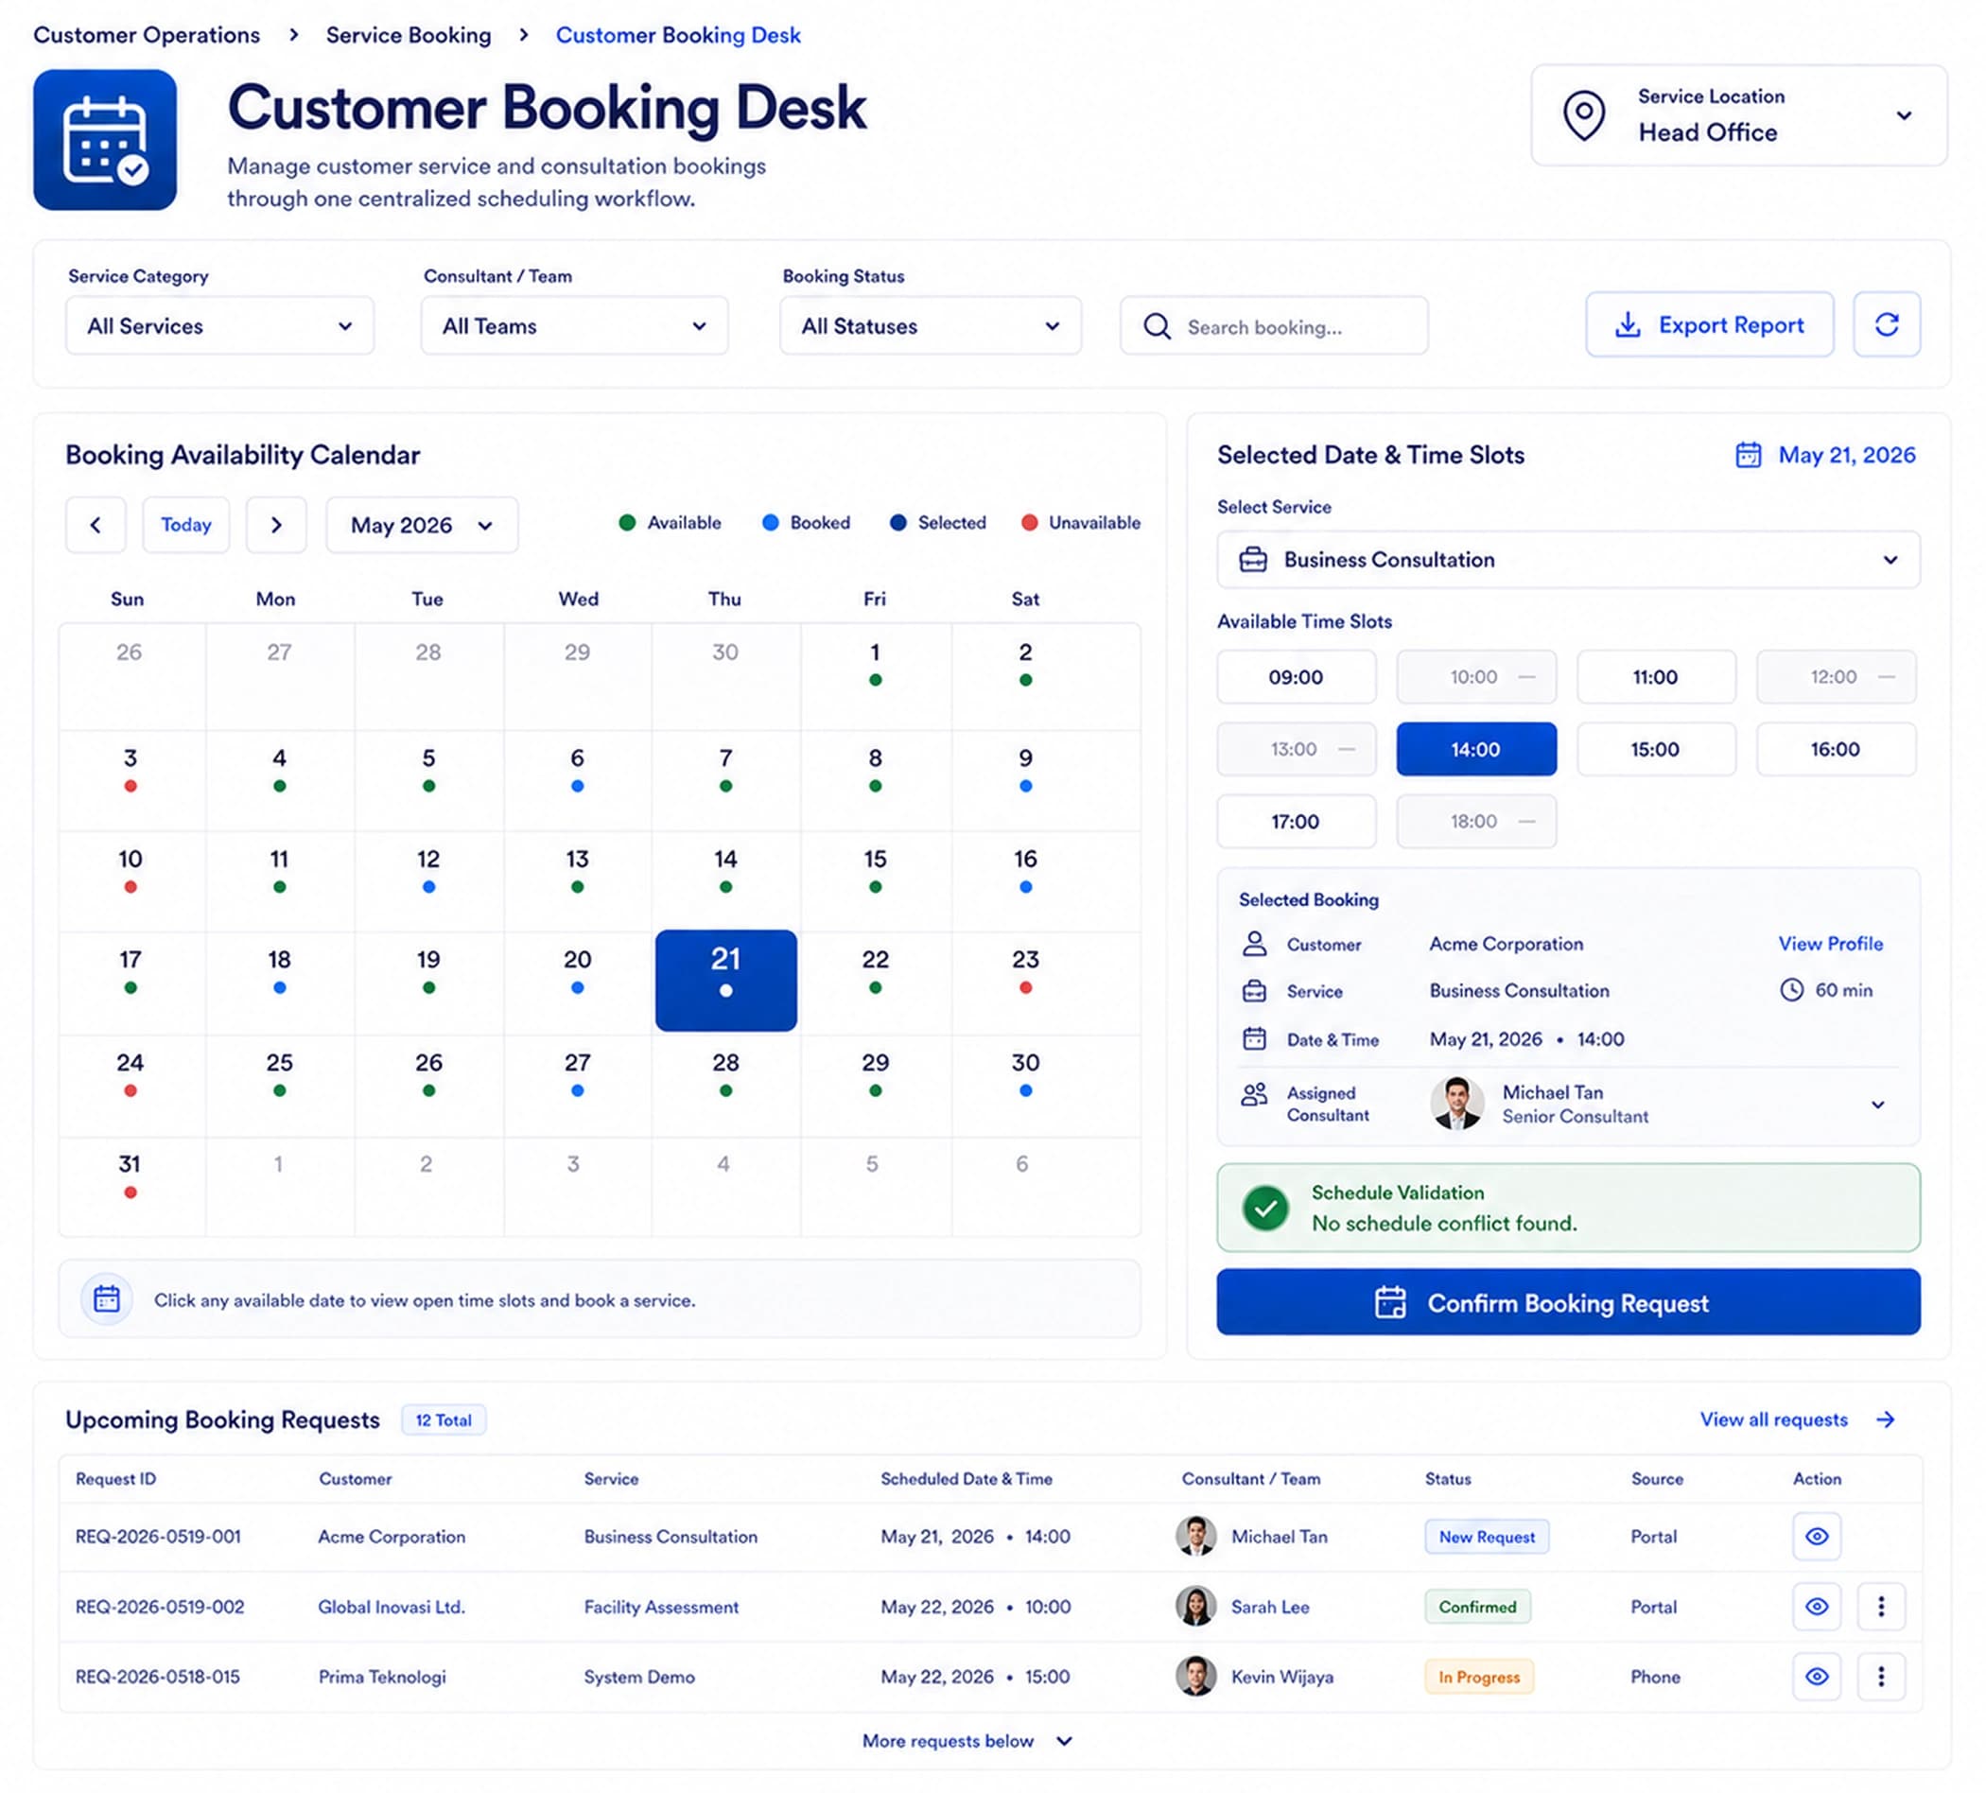Click the download icon in Export Report
The image size is (1986, 1793).
point(1628,324)
